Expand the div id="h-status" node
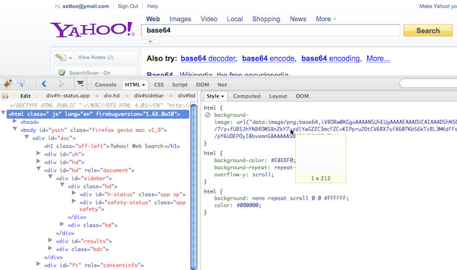The width and height of the screenshot is (457, 270). coord(74,193)
